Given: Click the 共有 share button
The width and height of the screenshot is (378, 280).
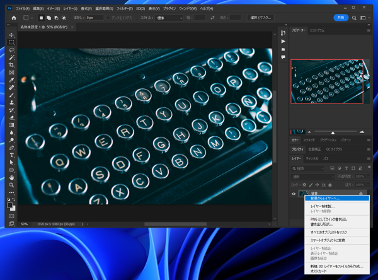Looking at the screenshot, I should tap(341, 18).
